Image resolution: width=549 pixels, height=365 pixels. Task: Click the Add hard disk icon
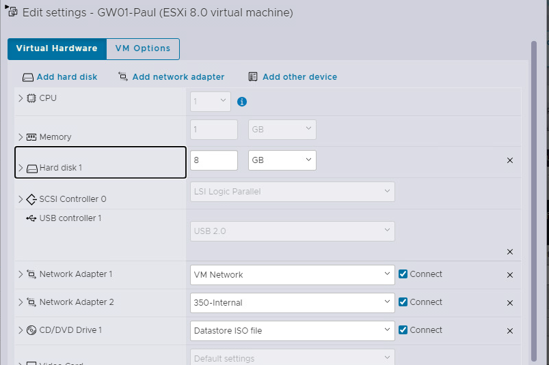pyautogui.click(x=28, y=77)
